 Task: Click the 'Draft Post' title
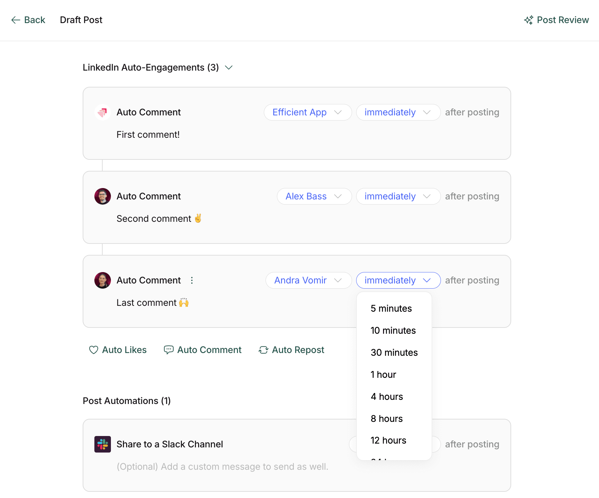[81, 20]
